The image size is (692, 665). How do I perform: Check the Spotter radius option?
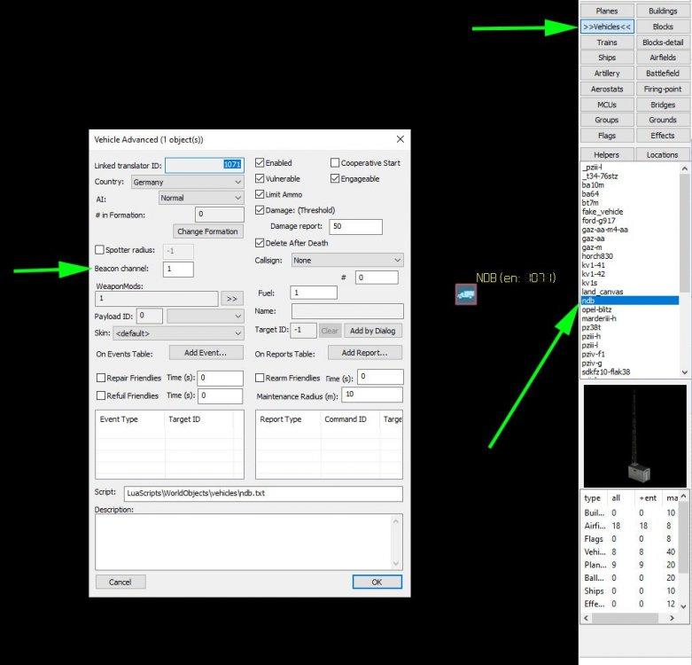tap(99, 250)
